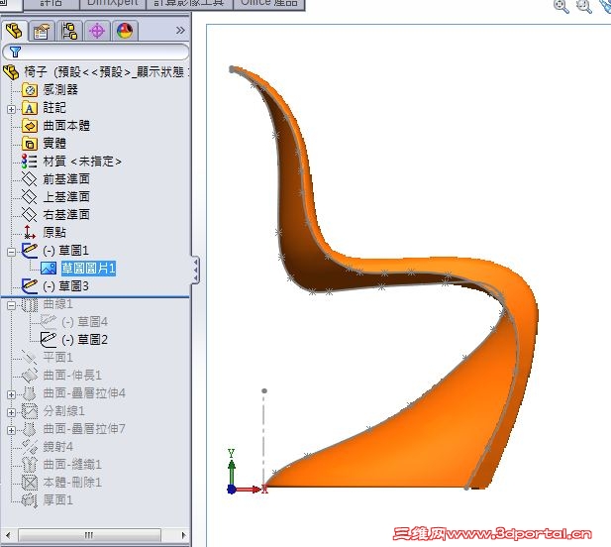Click right arrow of horizontal scrollbar
The width and height of the screenshot is (611, 547).
point(183,535)
